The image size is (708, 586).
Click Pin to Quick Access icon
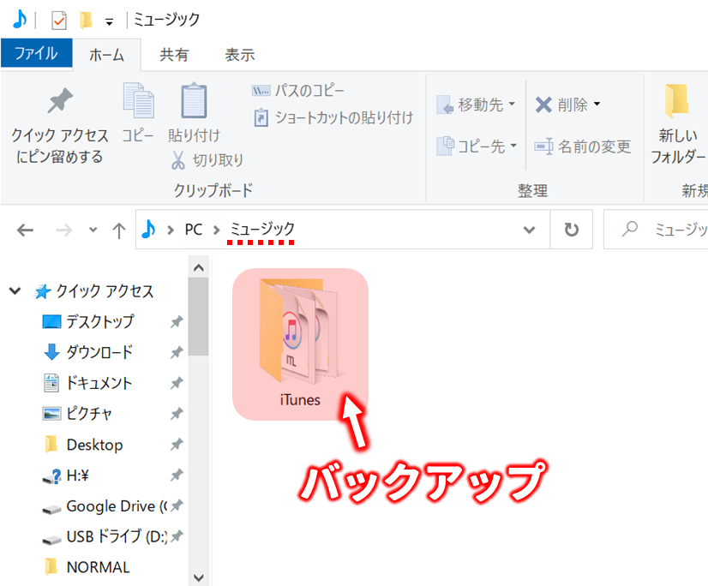tap(59, 103)
